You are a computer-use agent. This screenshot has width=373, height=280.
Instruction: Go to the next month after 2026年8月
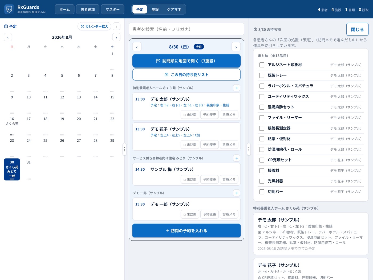tap(116, 37)
